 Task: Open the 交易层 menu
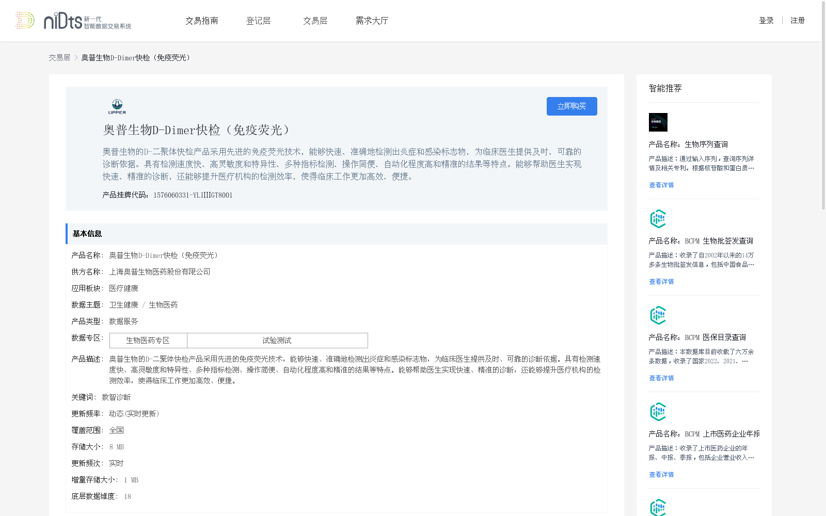[315, 21]
